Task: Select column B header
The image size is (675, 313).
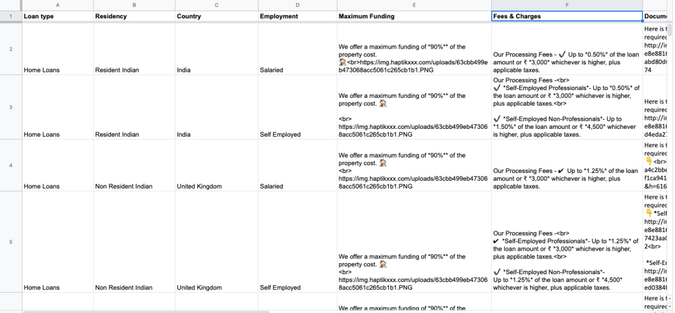Action: (134, 5)
